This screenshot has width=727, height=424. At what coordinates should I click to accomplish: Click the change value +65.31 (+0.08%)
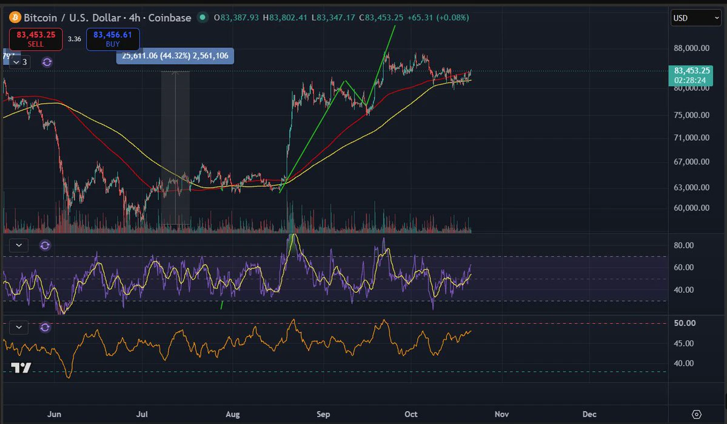pos(438,18)
